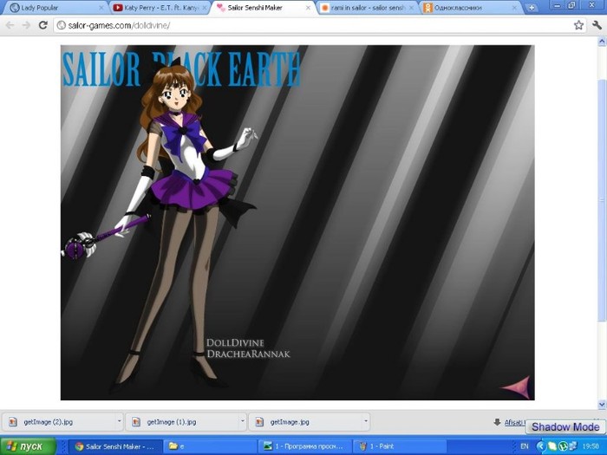The height and width of the screenshot is (455, 607).
Task: Open a new browser tab
Action: [532, 7]
